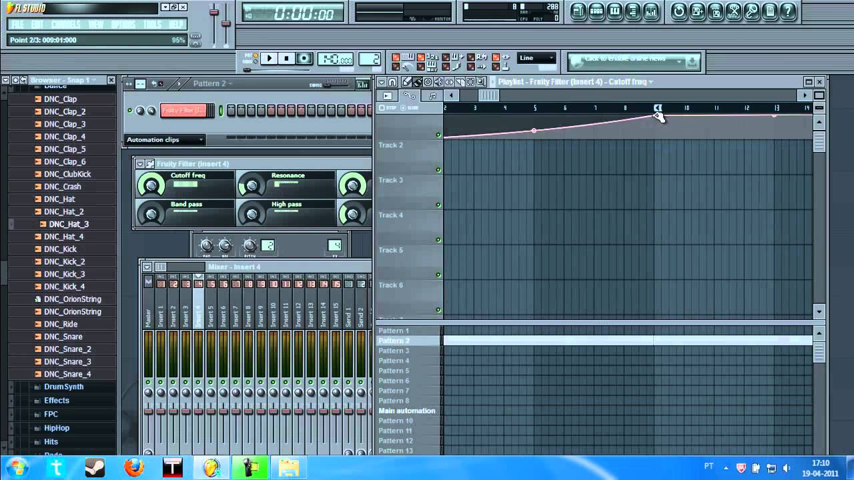Select the Step radio option in Playlist
Image resolution: width=854 pixels, height=480 pixels.
click(388, 107)
